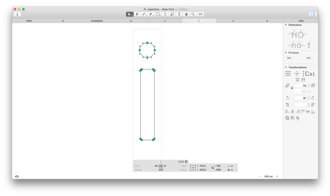Image resolution: width=330 pixels, height=196 pixels.
Task: Toggle proportional scaling lock in Transformations
Action: pyautogui.click(x=292, y=88)
